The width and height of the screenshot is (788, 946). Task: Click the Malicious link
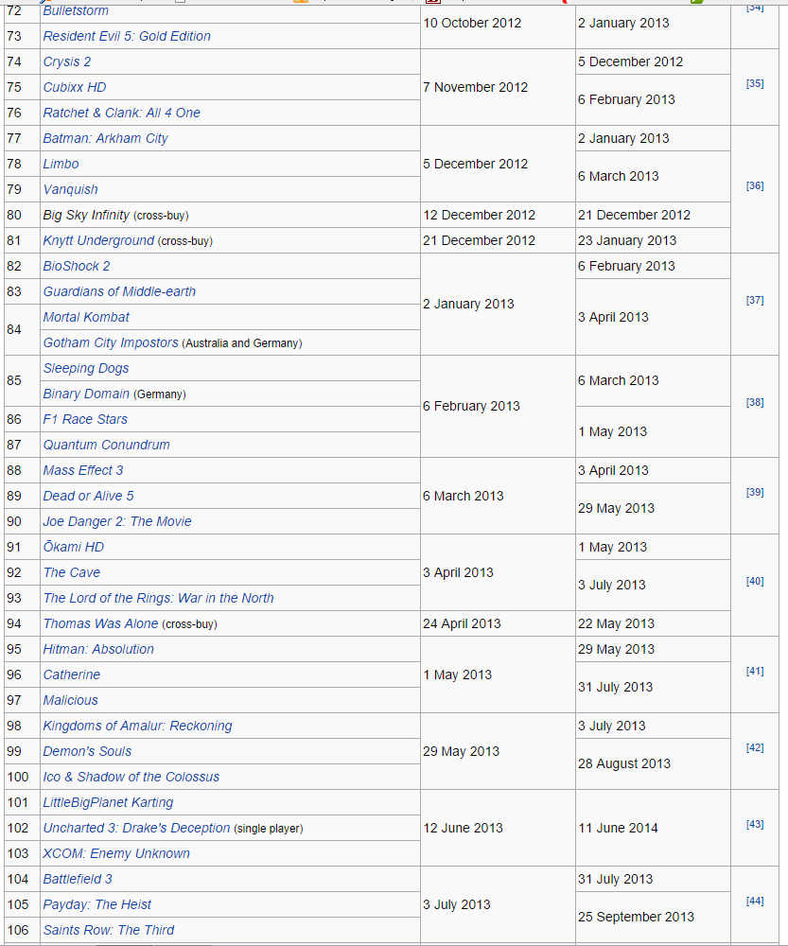coord(70,700)
